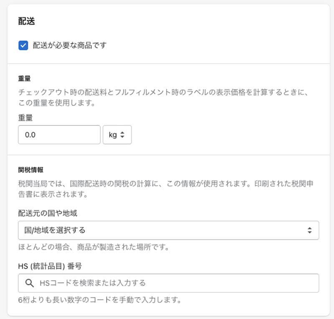Click the hint ほとんどの場合、商品が製造された場所です
The height and width of the screenshot is (319, 334).
(x=93, y=247)
